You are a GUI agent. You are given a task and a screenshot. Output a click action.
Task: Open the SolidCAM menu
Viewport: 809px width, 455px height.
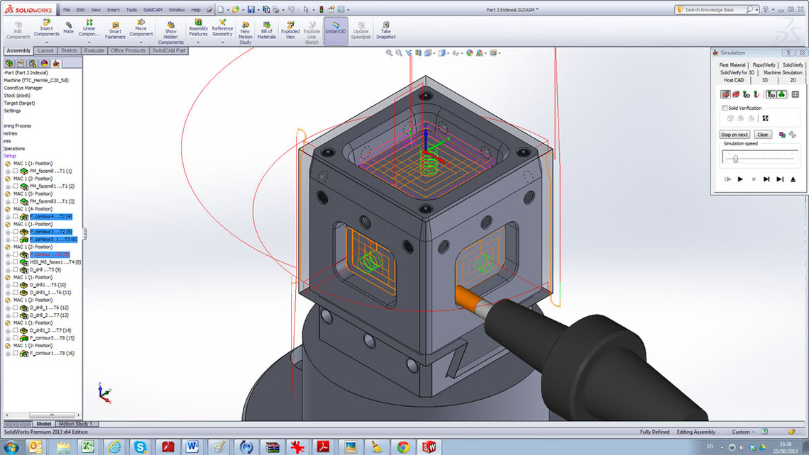coord(152,10)
